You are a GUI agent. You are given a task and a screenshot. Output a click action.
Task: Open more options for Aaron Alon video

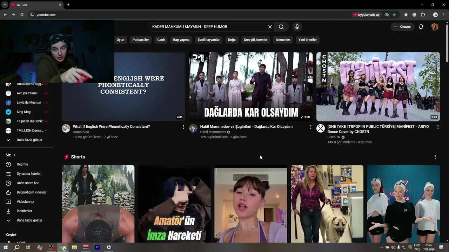click(183, 127)
